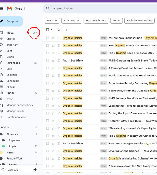Click the plus icon to create a label

(36, 127)
